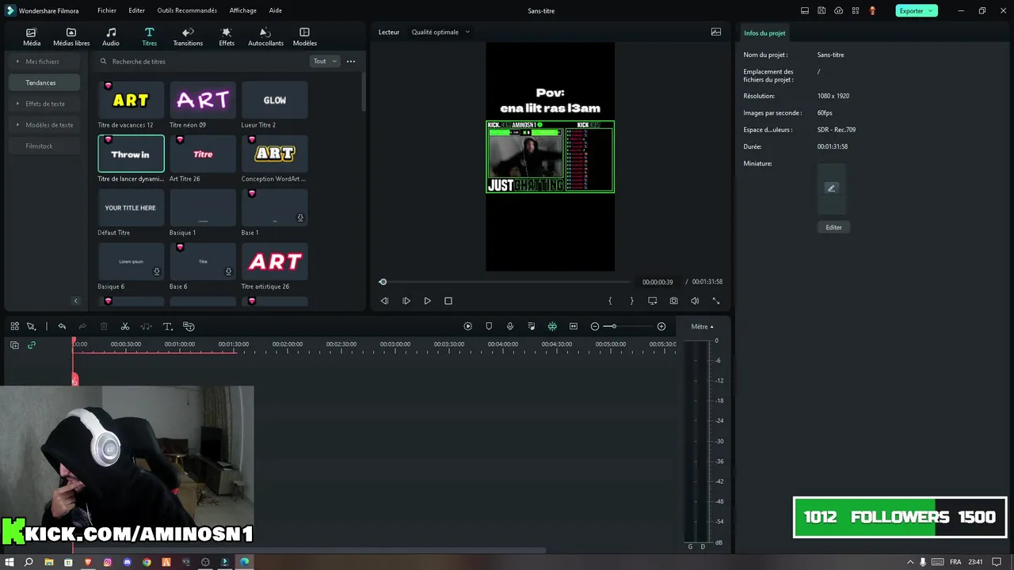
Task: Play the preview video
Action: 427,301
